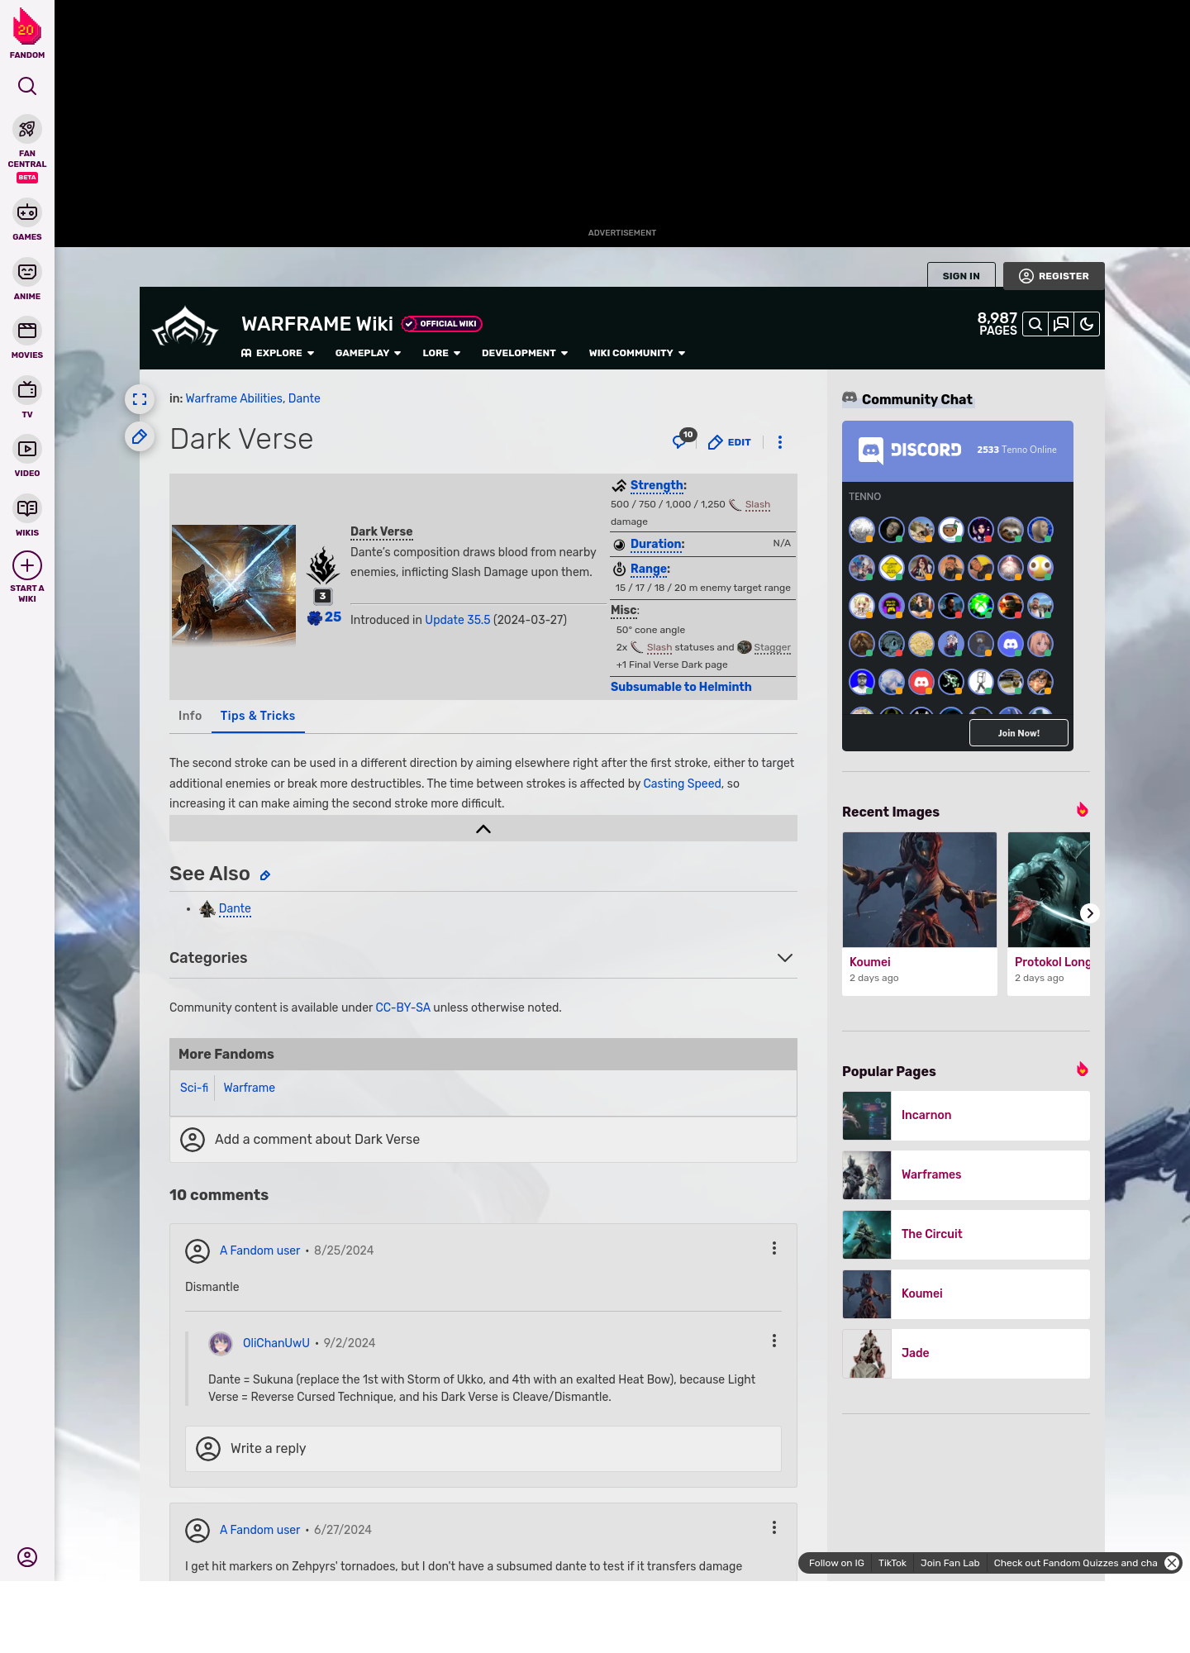Click the wiki header search icon
This screenshot has height=1653, width=1190.
(x=1035, y=324)
